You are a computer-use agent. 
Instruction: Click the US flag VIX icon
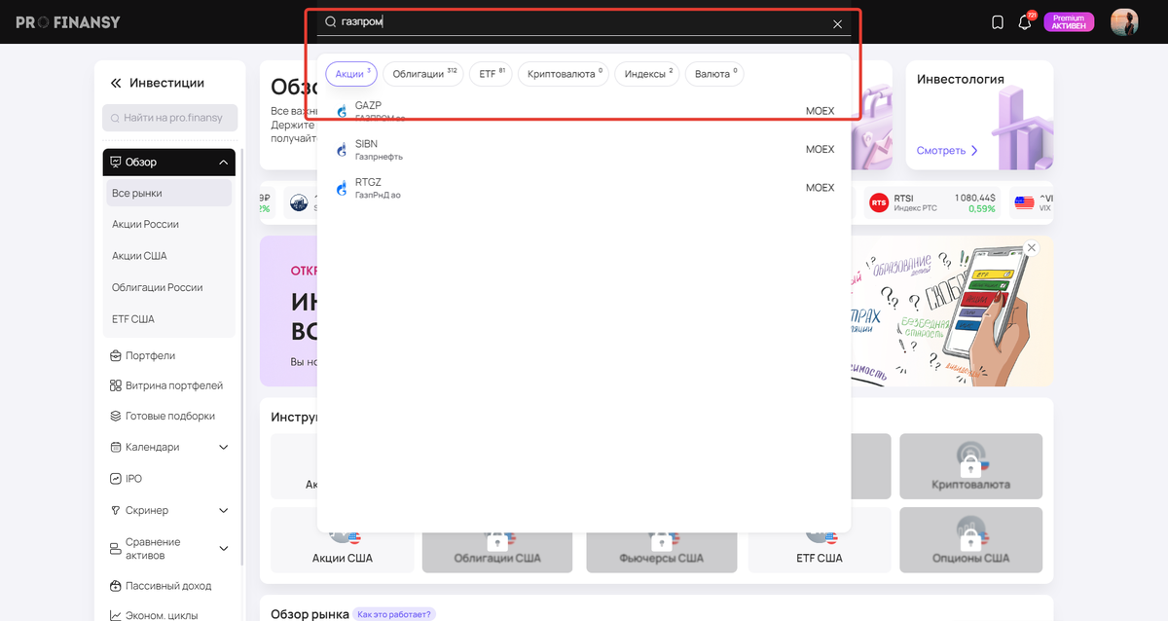[x=1024, y=202]
